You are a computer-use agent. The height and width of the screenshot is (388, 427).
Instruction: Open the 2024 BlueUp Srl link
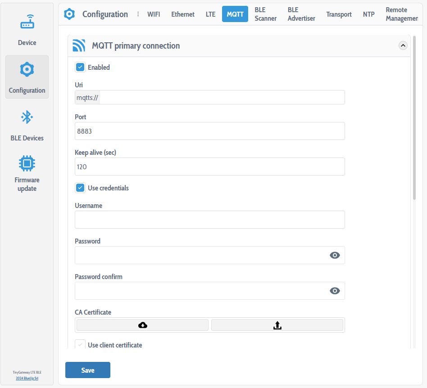pos(27,378)
